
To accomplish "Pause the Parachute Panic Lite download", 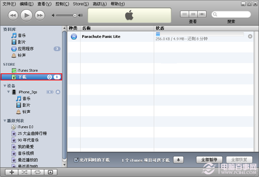I will [250, 37].
